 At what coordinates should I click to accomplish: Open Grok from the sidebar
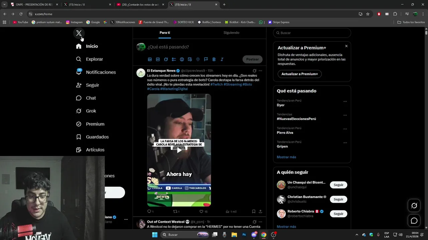(86, 111)
